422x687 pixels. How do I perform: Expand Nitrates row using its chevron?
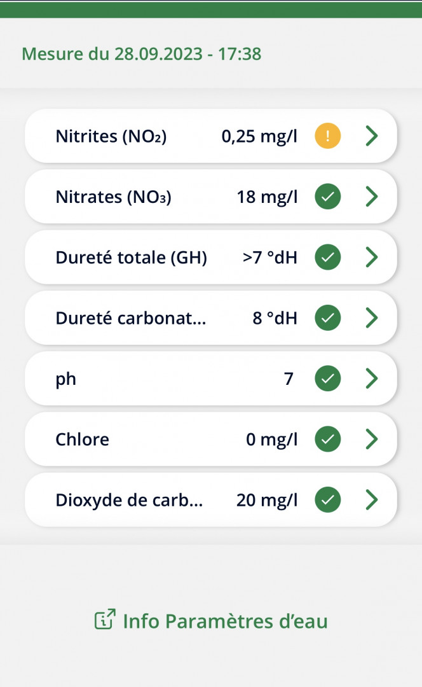tap(372, 197)
